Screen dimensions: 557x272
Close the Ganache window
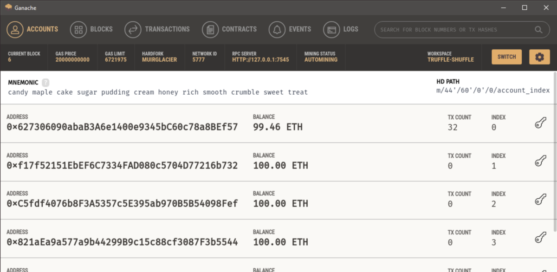point(546,7)
